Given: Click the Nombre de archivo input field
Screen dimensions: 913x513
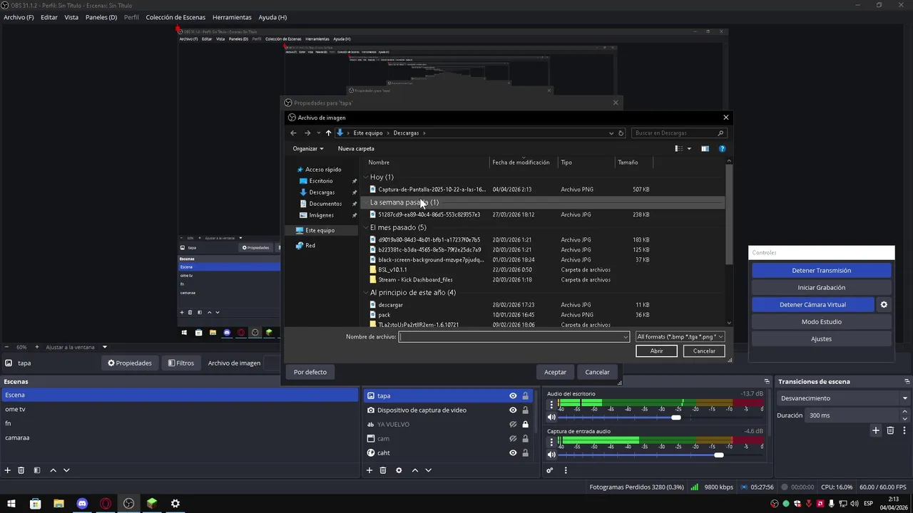Looking at the screenshot, I should (514, 337).
